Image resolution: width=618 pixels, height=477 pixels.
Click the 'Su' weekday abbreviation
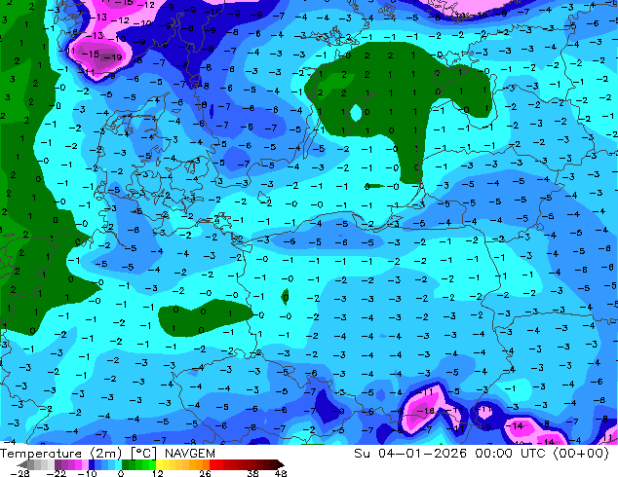click(x=363, y=454)
